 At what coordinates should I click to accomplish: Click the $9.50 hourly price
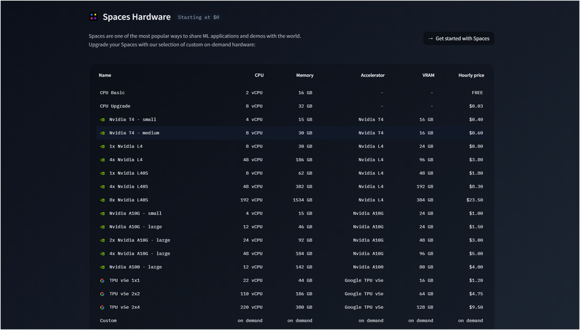tap(476, 307)
